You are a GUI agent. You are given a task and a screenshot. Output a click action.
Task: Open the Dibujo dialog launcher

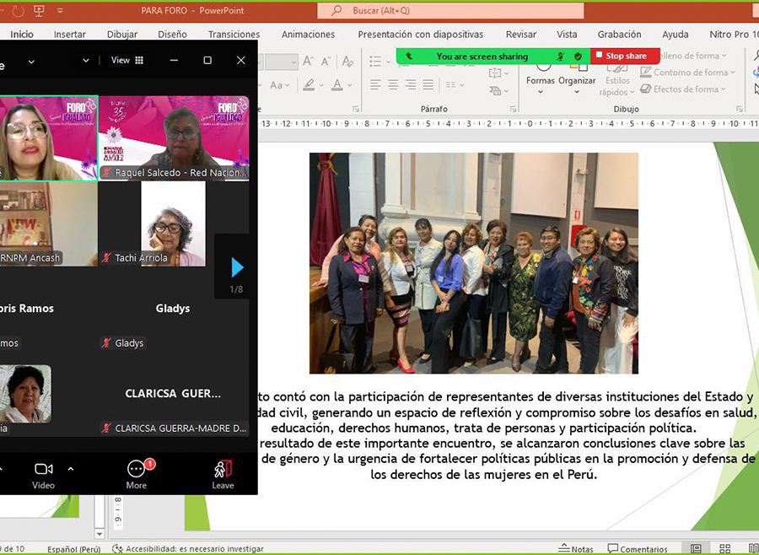click(x=740, y=109)
